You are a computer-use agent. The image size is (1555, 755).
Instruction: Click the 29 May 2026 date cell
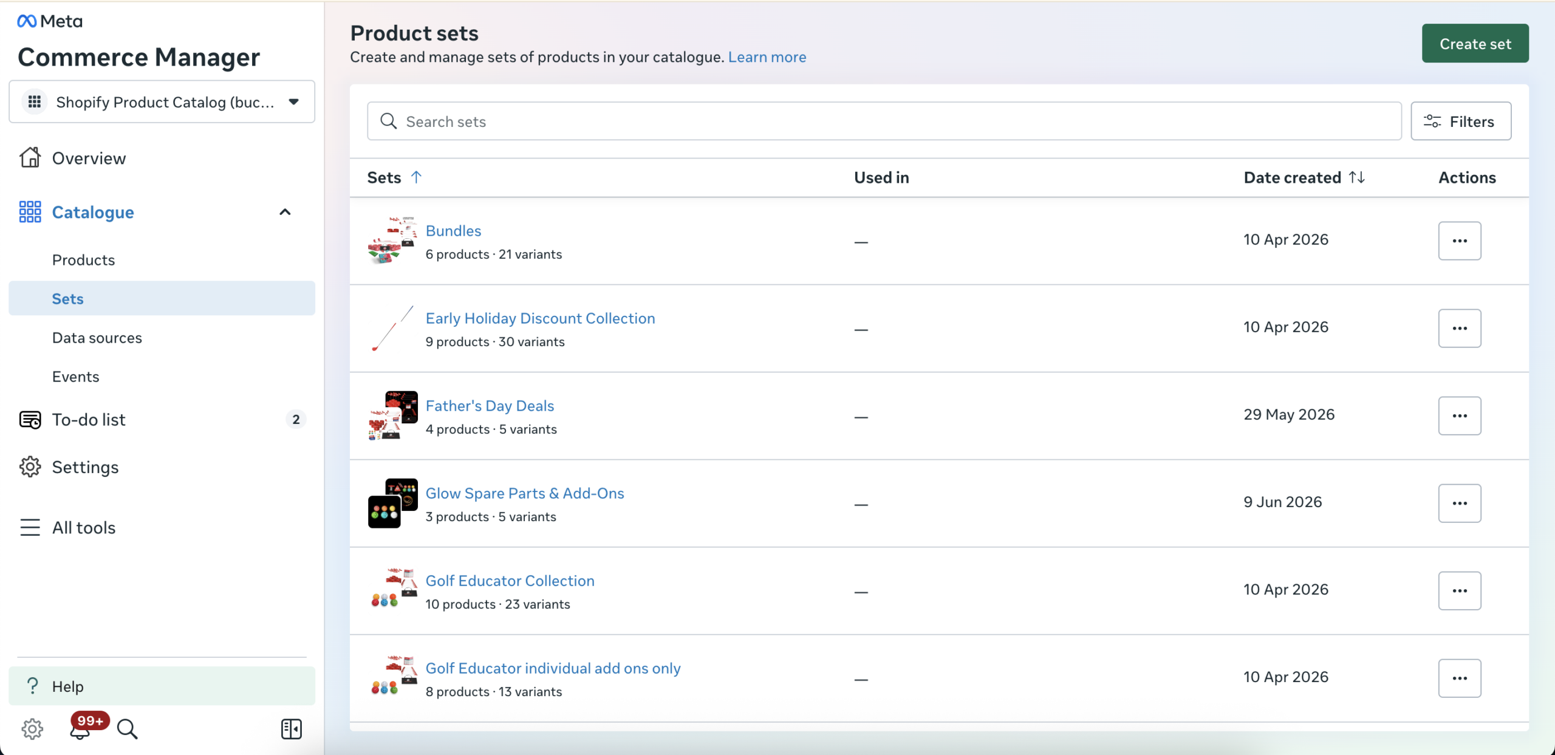(1289, 414)
